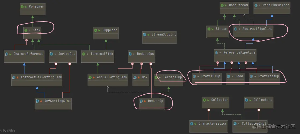Click the interface icon beside Sink
The width and height of the screenshot is (300, 134).
(26, 30)
